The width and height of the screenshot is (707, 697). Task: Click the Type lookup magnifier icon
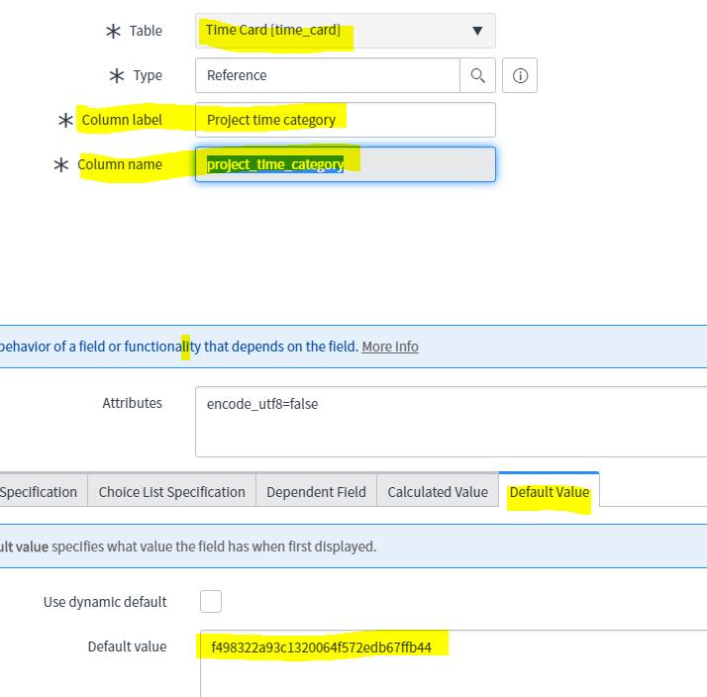478,75
